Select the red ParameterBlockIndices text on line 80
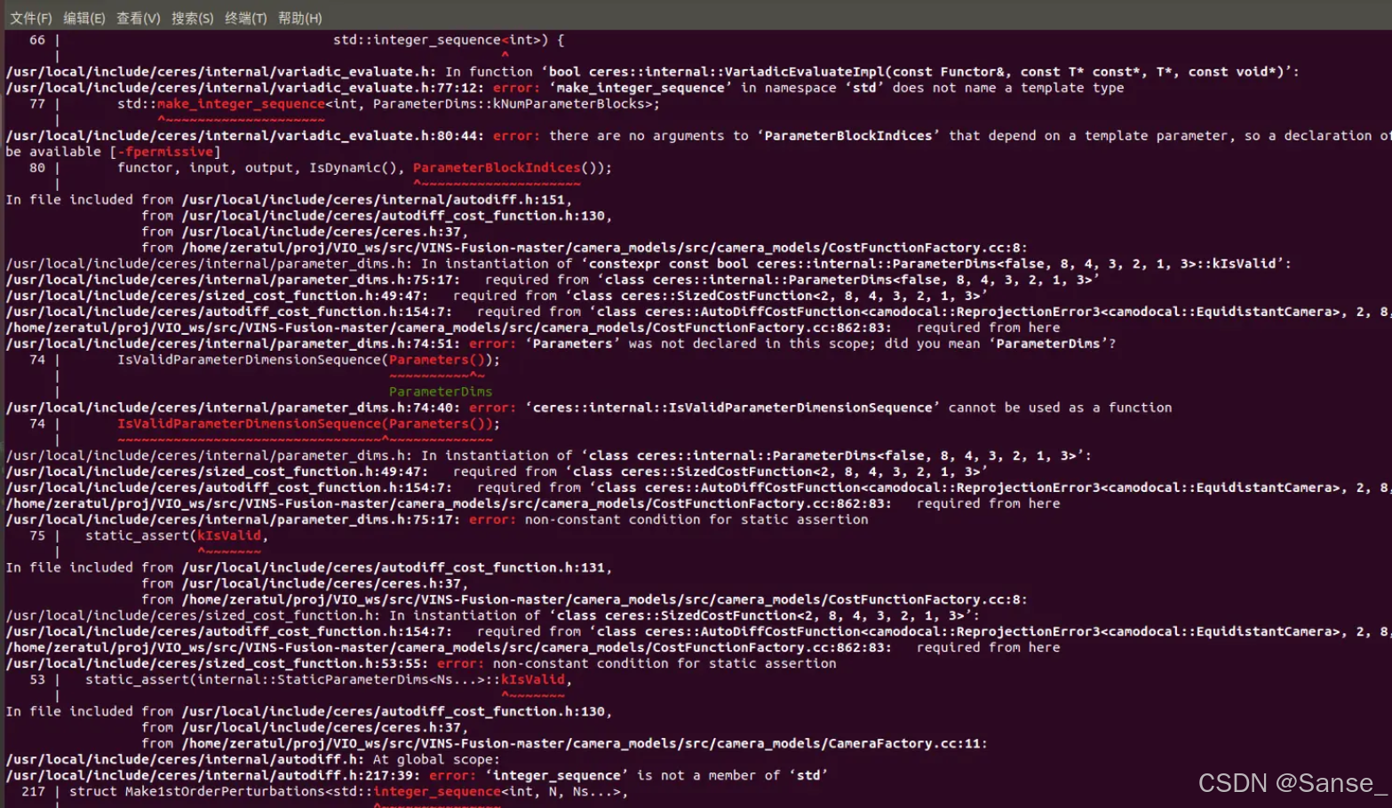The height and width of the screenshot is (808, 1392). click(497, 167)
